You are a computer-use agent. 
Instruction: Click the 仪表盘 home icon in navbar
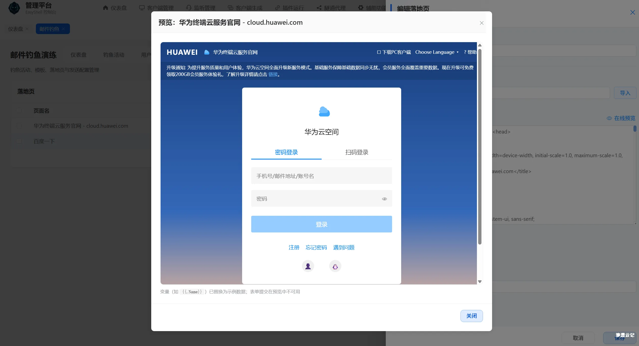click(106, 8)
